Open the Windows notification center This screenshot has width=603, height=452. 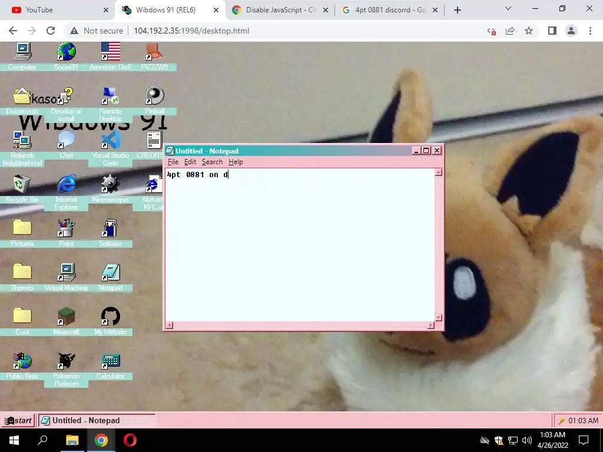tap(584, 440)
